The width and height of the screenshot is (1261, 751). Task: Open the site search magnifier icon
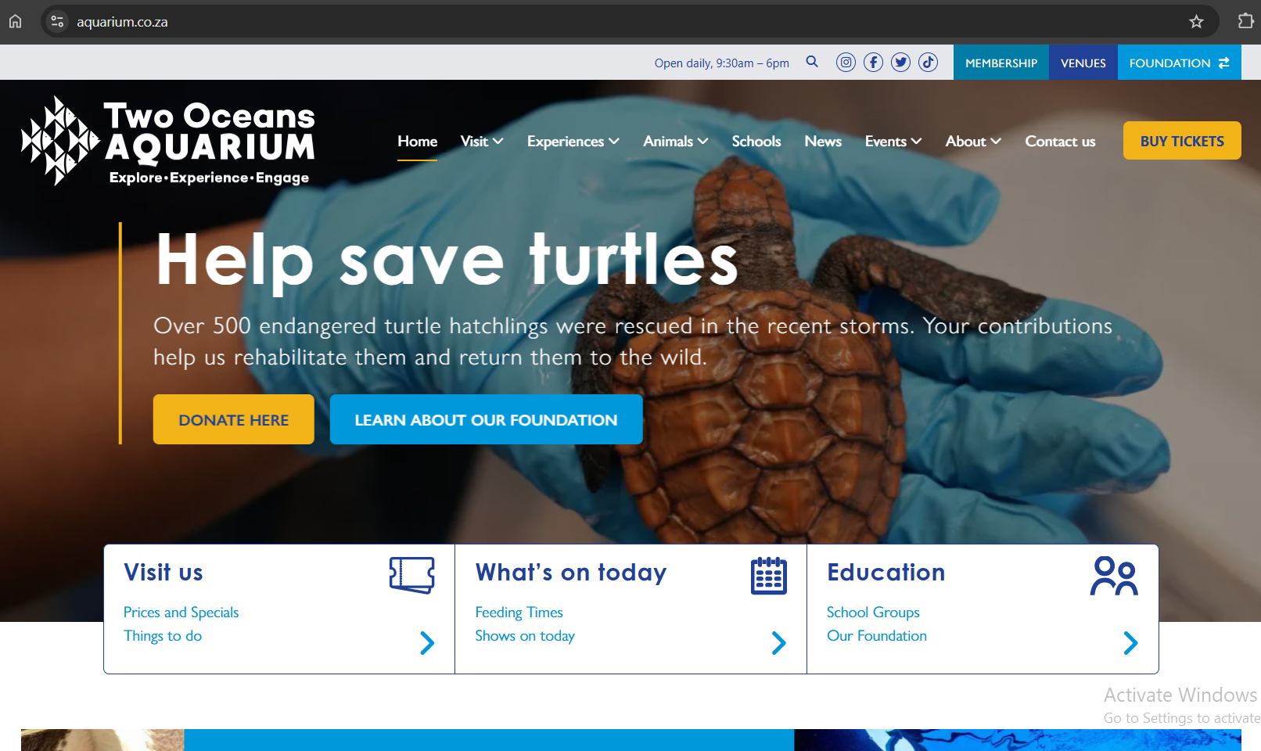[x=812, y=62]
